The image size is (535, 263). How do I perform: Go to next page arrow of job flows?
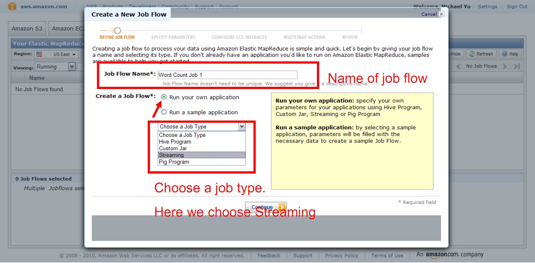[x=505, y=67]
